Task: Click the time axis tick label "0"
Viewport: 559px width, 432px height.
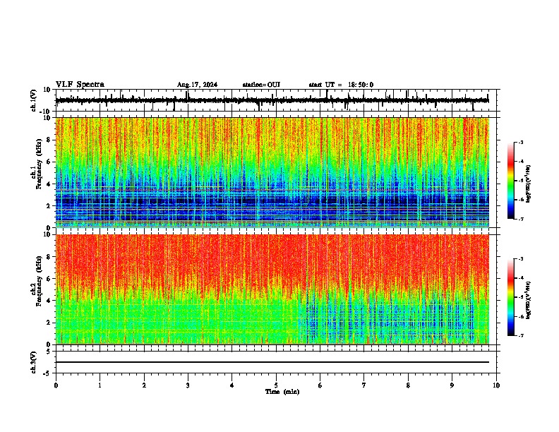Action: pyautogui.click(x=56, y=385)
